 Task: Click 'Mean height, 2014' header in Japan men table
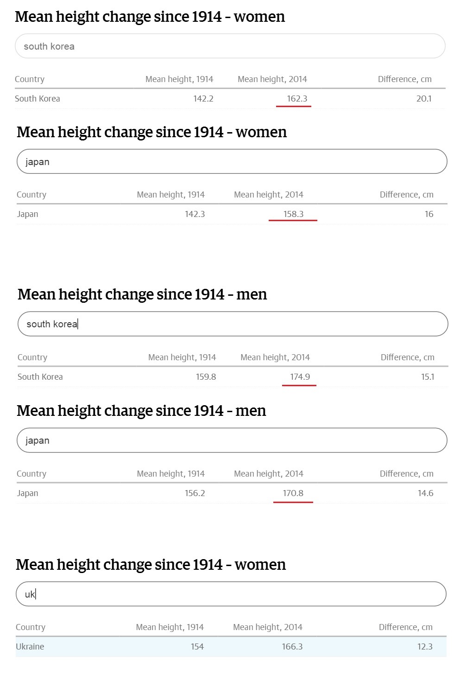269,473
